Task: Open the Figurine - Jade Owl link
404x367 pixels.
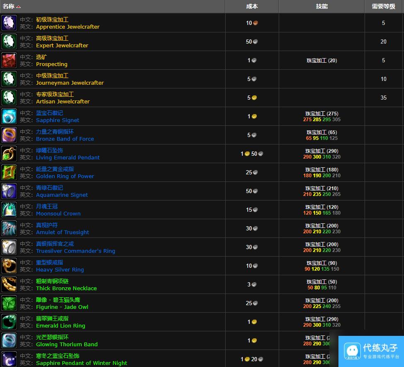Action: click(x=62, y=307)
